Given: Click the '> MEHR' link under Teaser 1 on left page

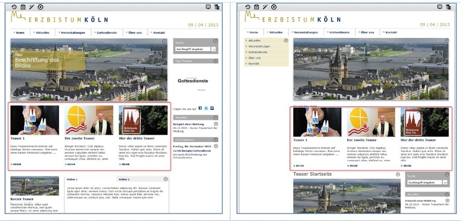Looking at the screenshot, I should click(x=16, y=165).
